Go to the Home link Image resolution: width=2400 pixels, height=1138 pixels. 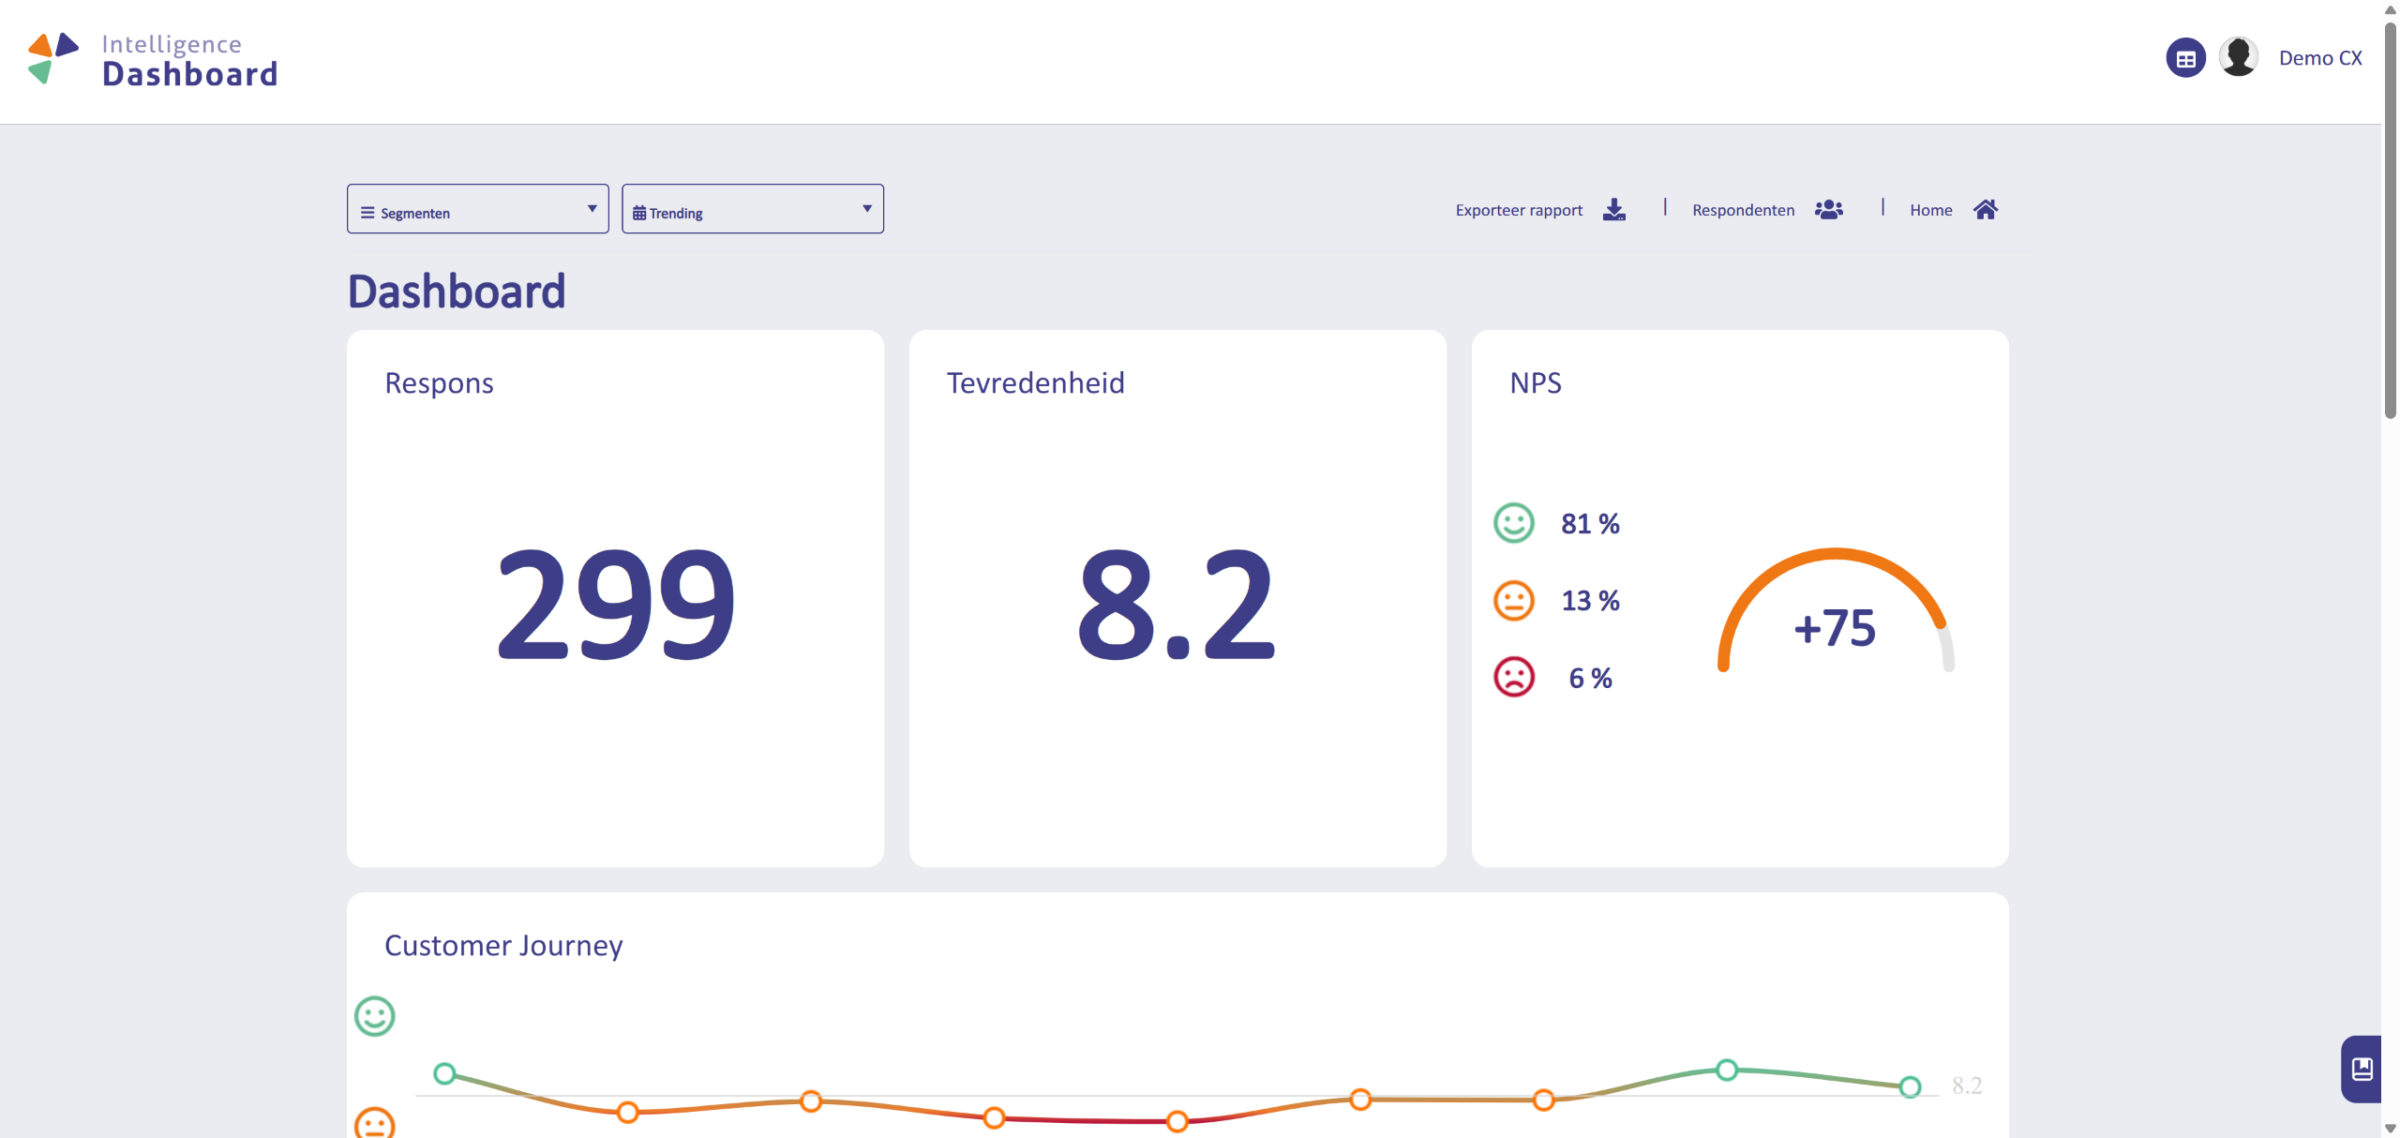tap(1930, 210)
